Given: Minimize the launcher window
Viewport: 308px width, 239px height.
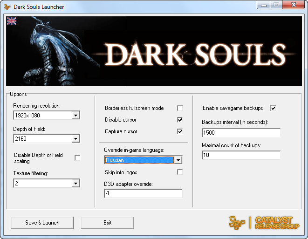Looking at the screenshot, I should coord(264,5).
